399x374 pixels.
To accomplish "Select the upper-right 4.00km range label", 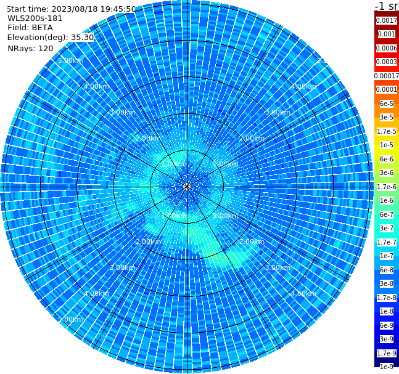I will coord(303,86).
